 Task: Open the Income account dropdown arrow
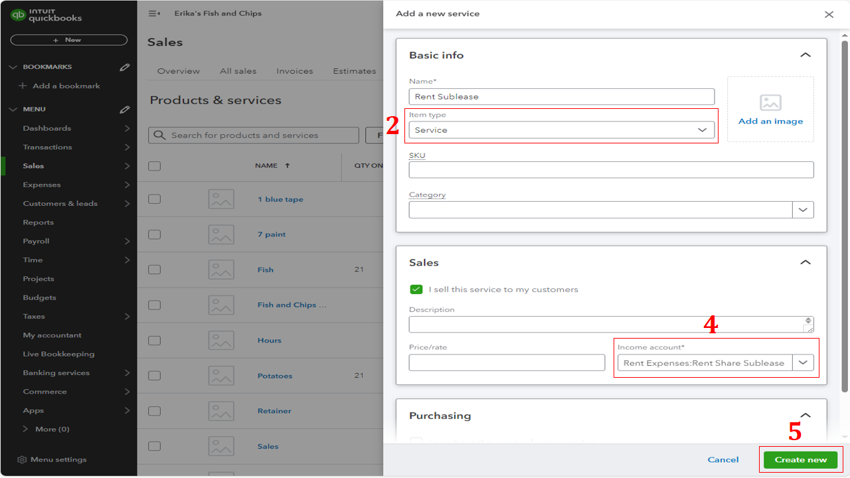click(x=803, y=363)
